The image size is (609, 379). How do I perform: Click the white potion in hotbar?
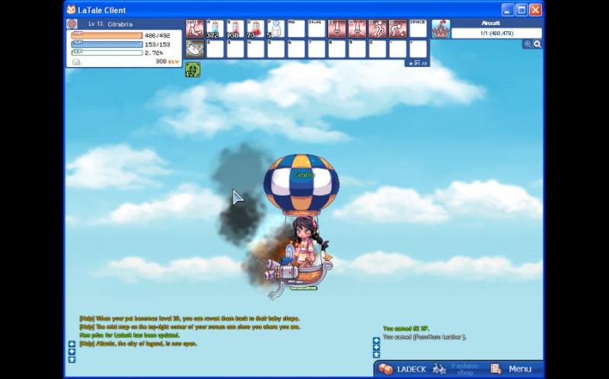[x=276, y=29]
